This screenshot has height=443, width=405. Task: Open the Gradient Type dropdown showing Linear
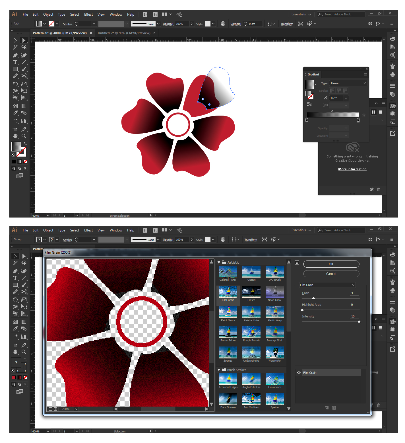pyautogui.click(x=348, y=83)
